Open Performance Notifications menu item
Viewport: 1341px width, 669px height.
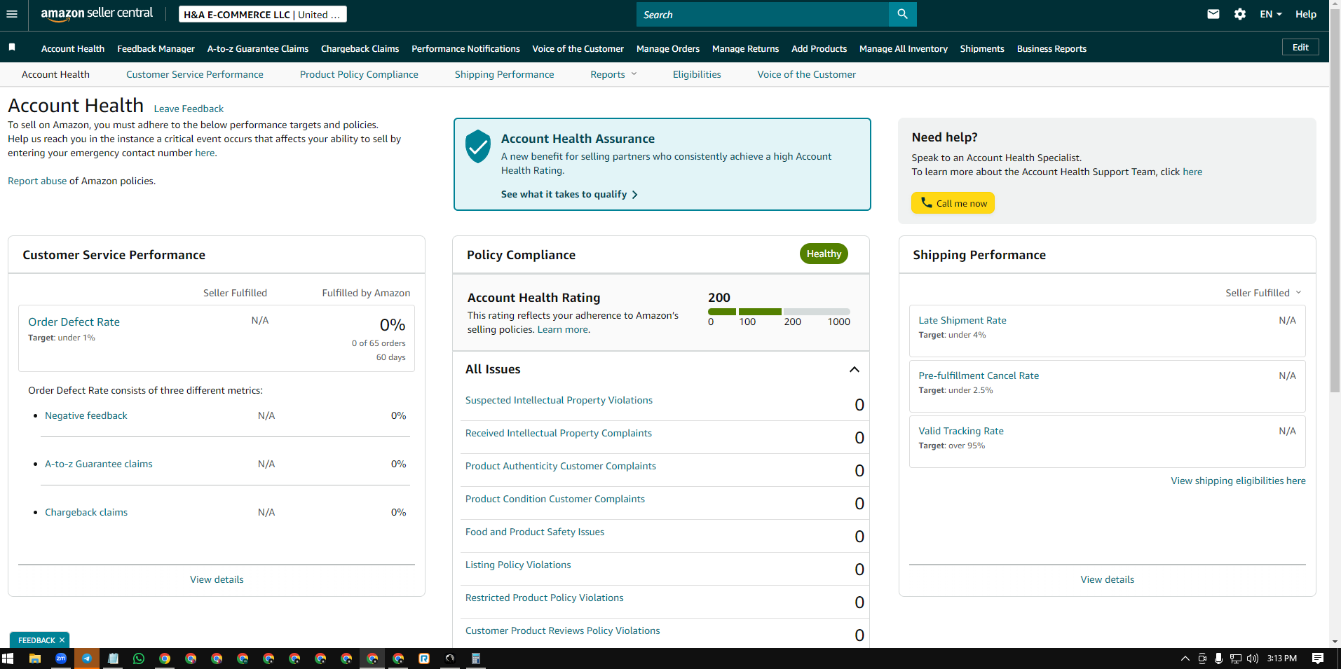point(465,48)
